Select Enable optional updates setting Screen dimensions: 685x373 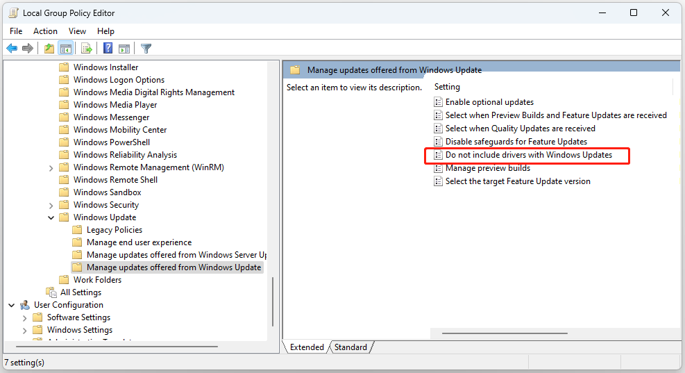(x=489, y=102)
